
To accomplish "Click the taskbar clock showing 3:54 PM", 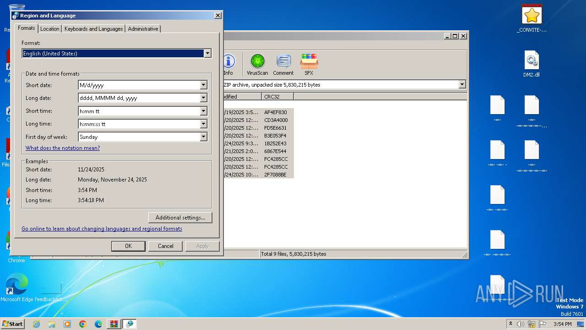I will pyautogui.click(x=562, y=324).
